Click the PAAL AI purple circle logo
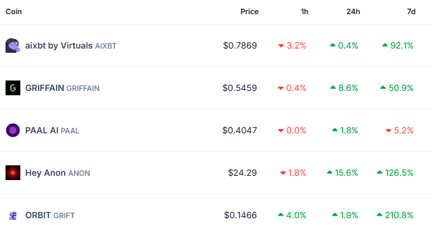 pyautogui.click(x=13, y=130)
